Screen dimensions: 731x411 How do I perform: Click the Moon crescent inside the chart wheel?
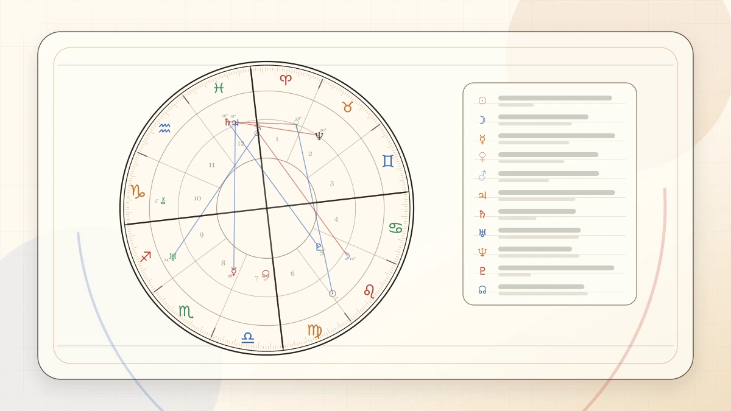click(x=346, y=256)
